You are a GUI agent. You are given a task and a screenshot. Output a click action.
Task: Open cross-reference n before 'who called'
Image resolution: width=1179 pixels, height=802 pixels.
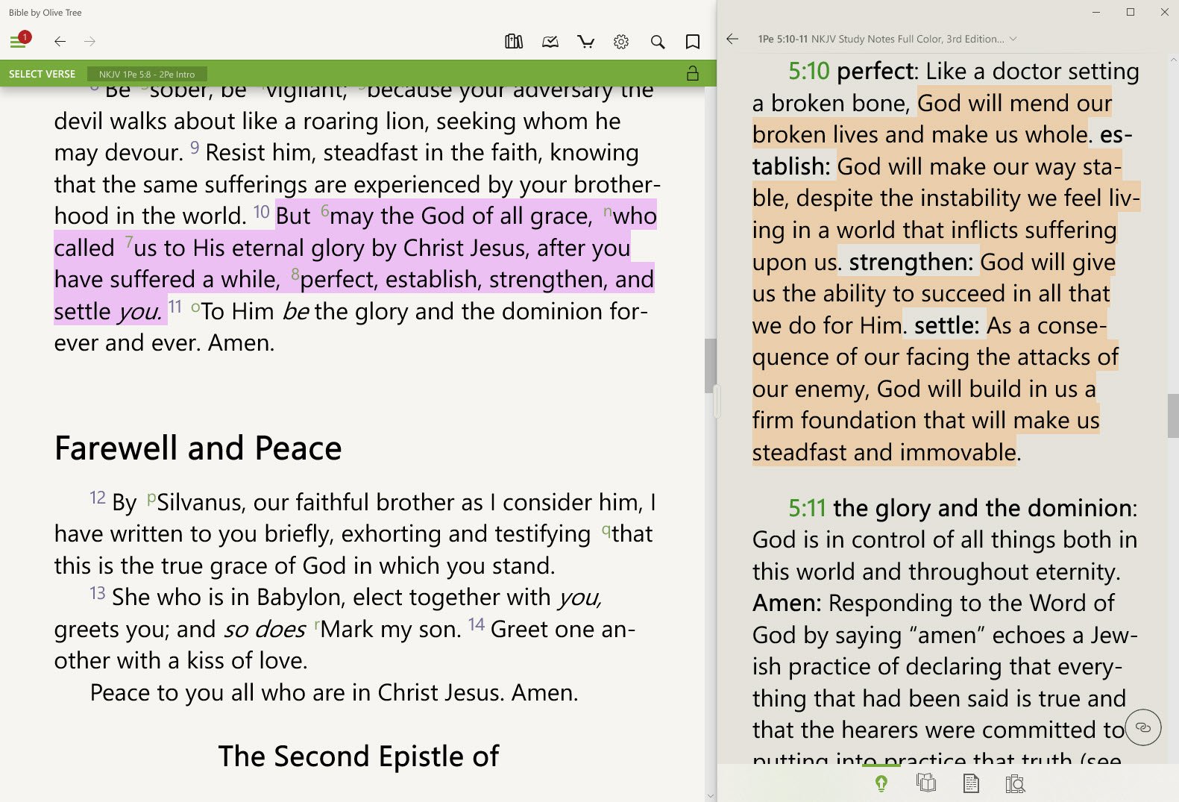click(608, 211)
